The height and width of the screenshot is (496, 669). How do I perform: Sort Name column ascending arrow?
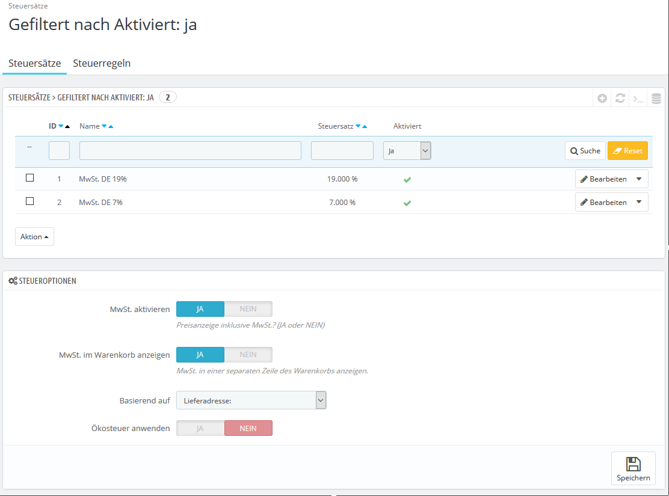tap(111, 126)
